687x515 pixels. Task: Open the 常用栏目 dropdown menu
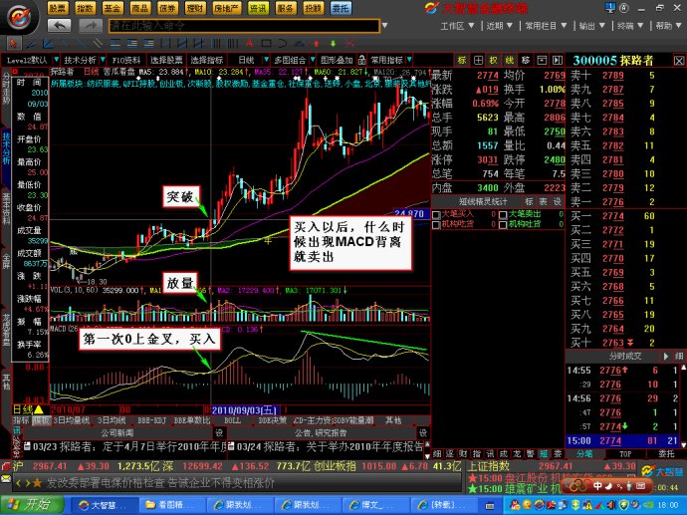tap(546, 26)
